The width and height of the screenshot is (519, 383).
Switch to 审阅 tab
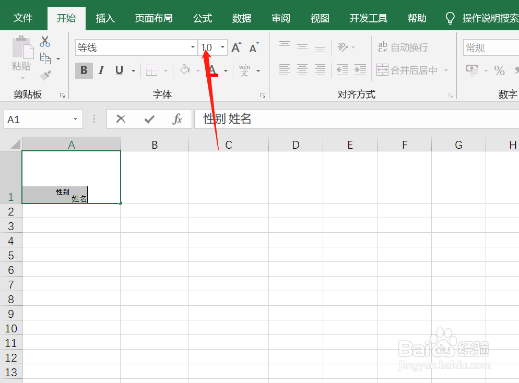coord(281,18)
